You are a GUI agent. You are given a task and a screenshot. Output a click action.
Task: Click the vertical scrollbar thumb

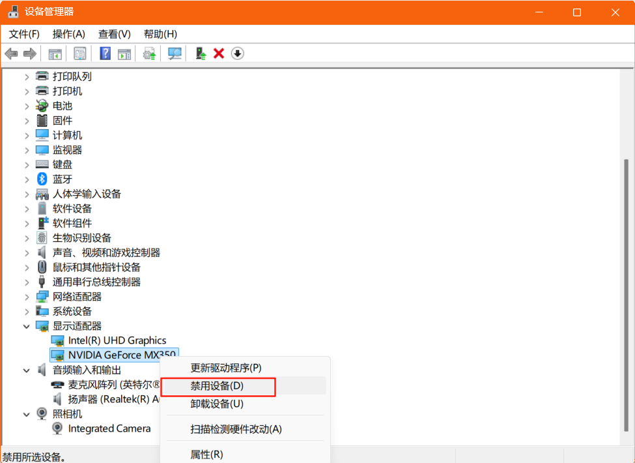[x=627, y=295]
